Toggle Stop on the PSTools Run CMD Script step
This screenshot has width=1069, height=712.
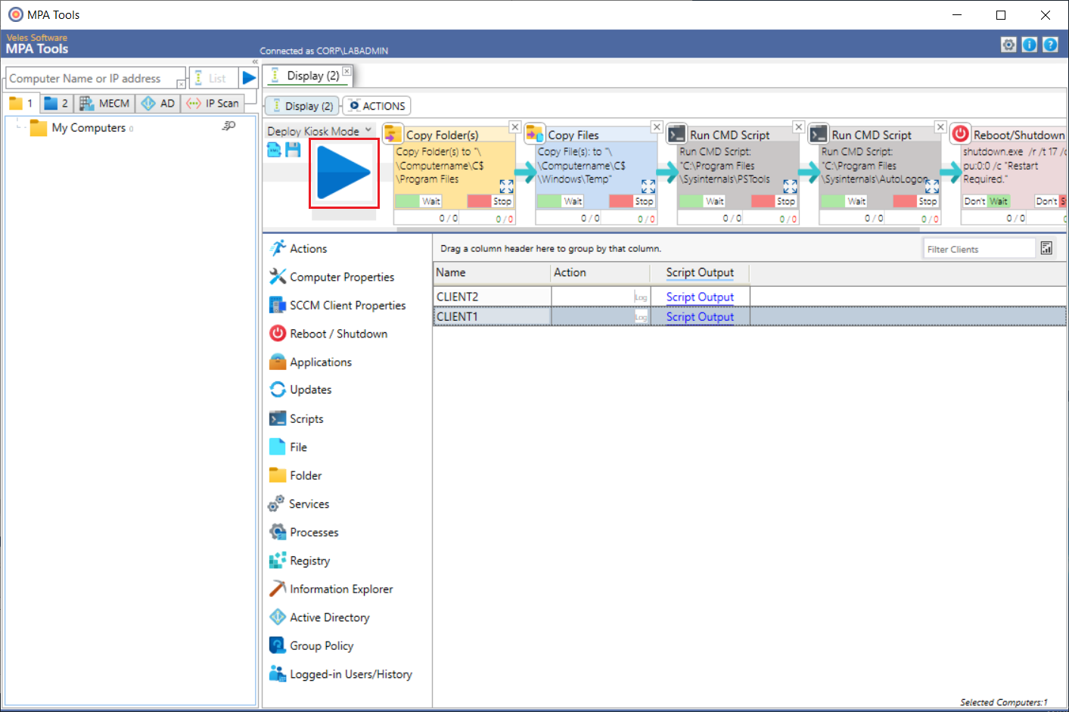click(x=774, y=201)
